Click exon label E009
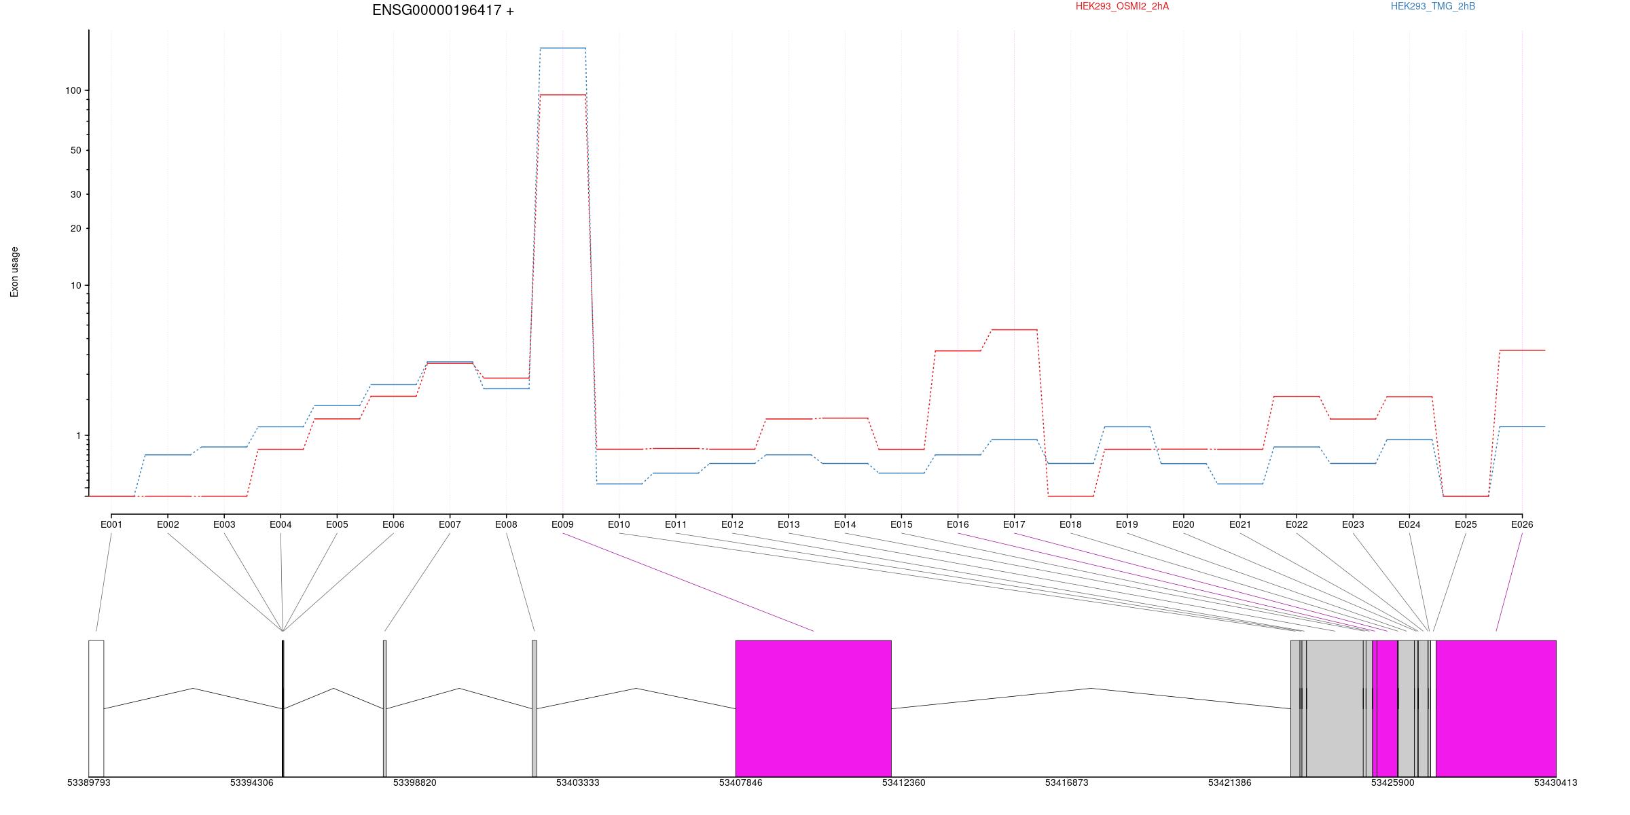Viewport: 1630px width, 815px height. (x=562, y=524)
